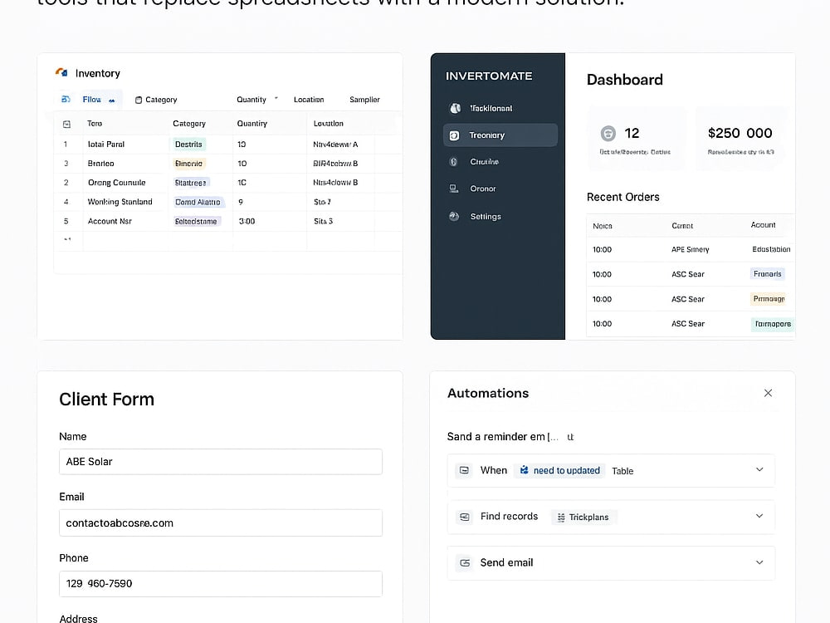Click the Lovation column header
The height and width of the screenshot is (623, 830).
point(328,124)
